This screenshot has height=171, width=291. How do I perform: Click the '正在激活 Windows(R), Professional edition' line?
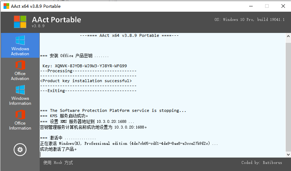click(129, 143)
